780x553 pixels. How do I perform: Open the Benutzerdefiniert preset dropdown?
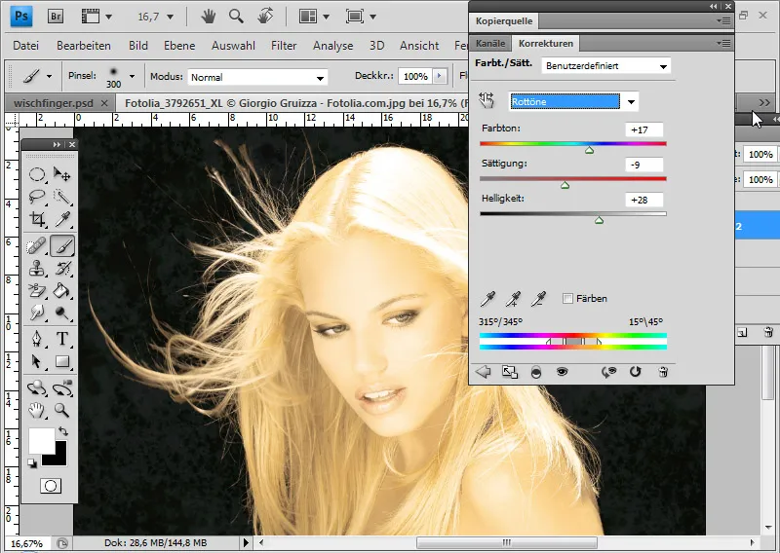605,65
